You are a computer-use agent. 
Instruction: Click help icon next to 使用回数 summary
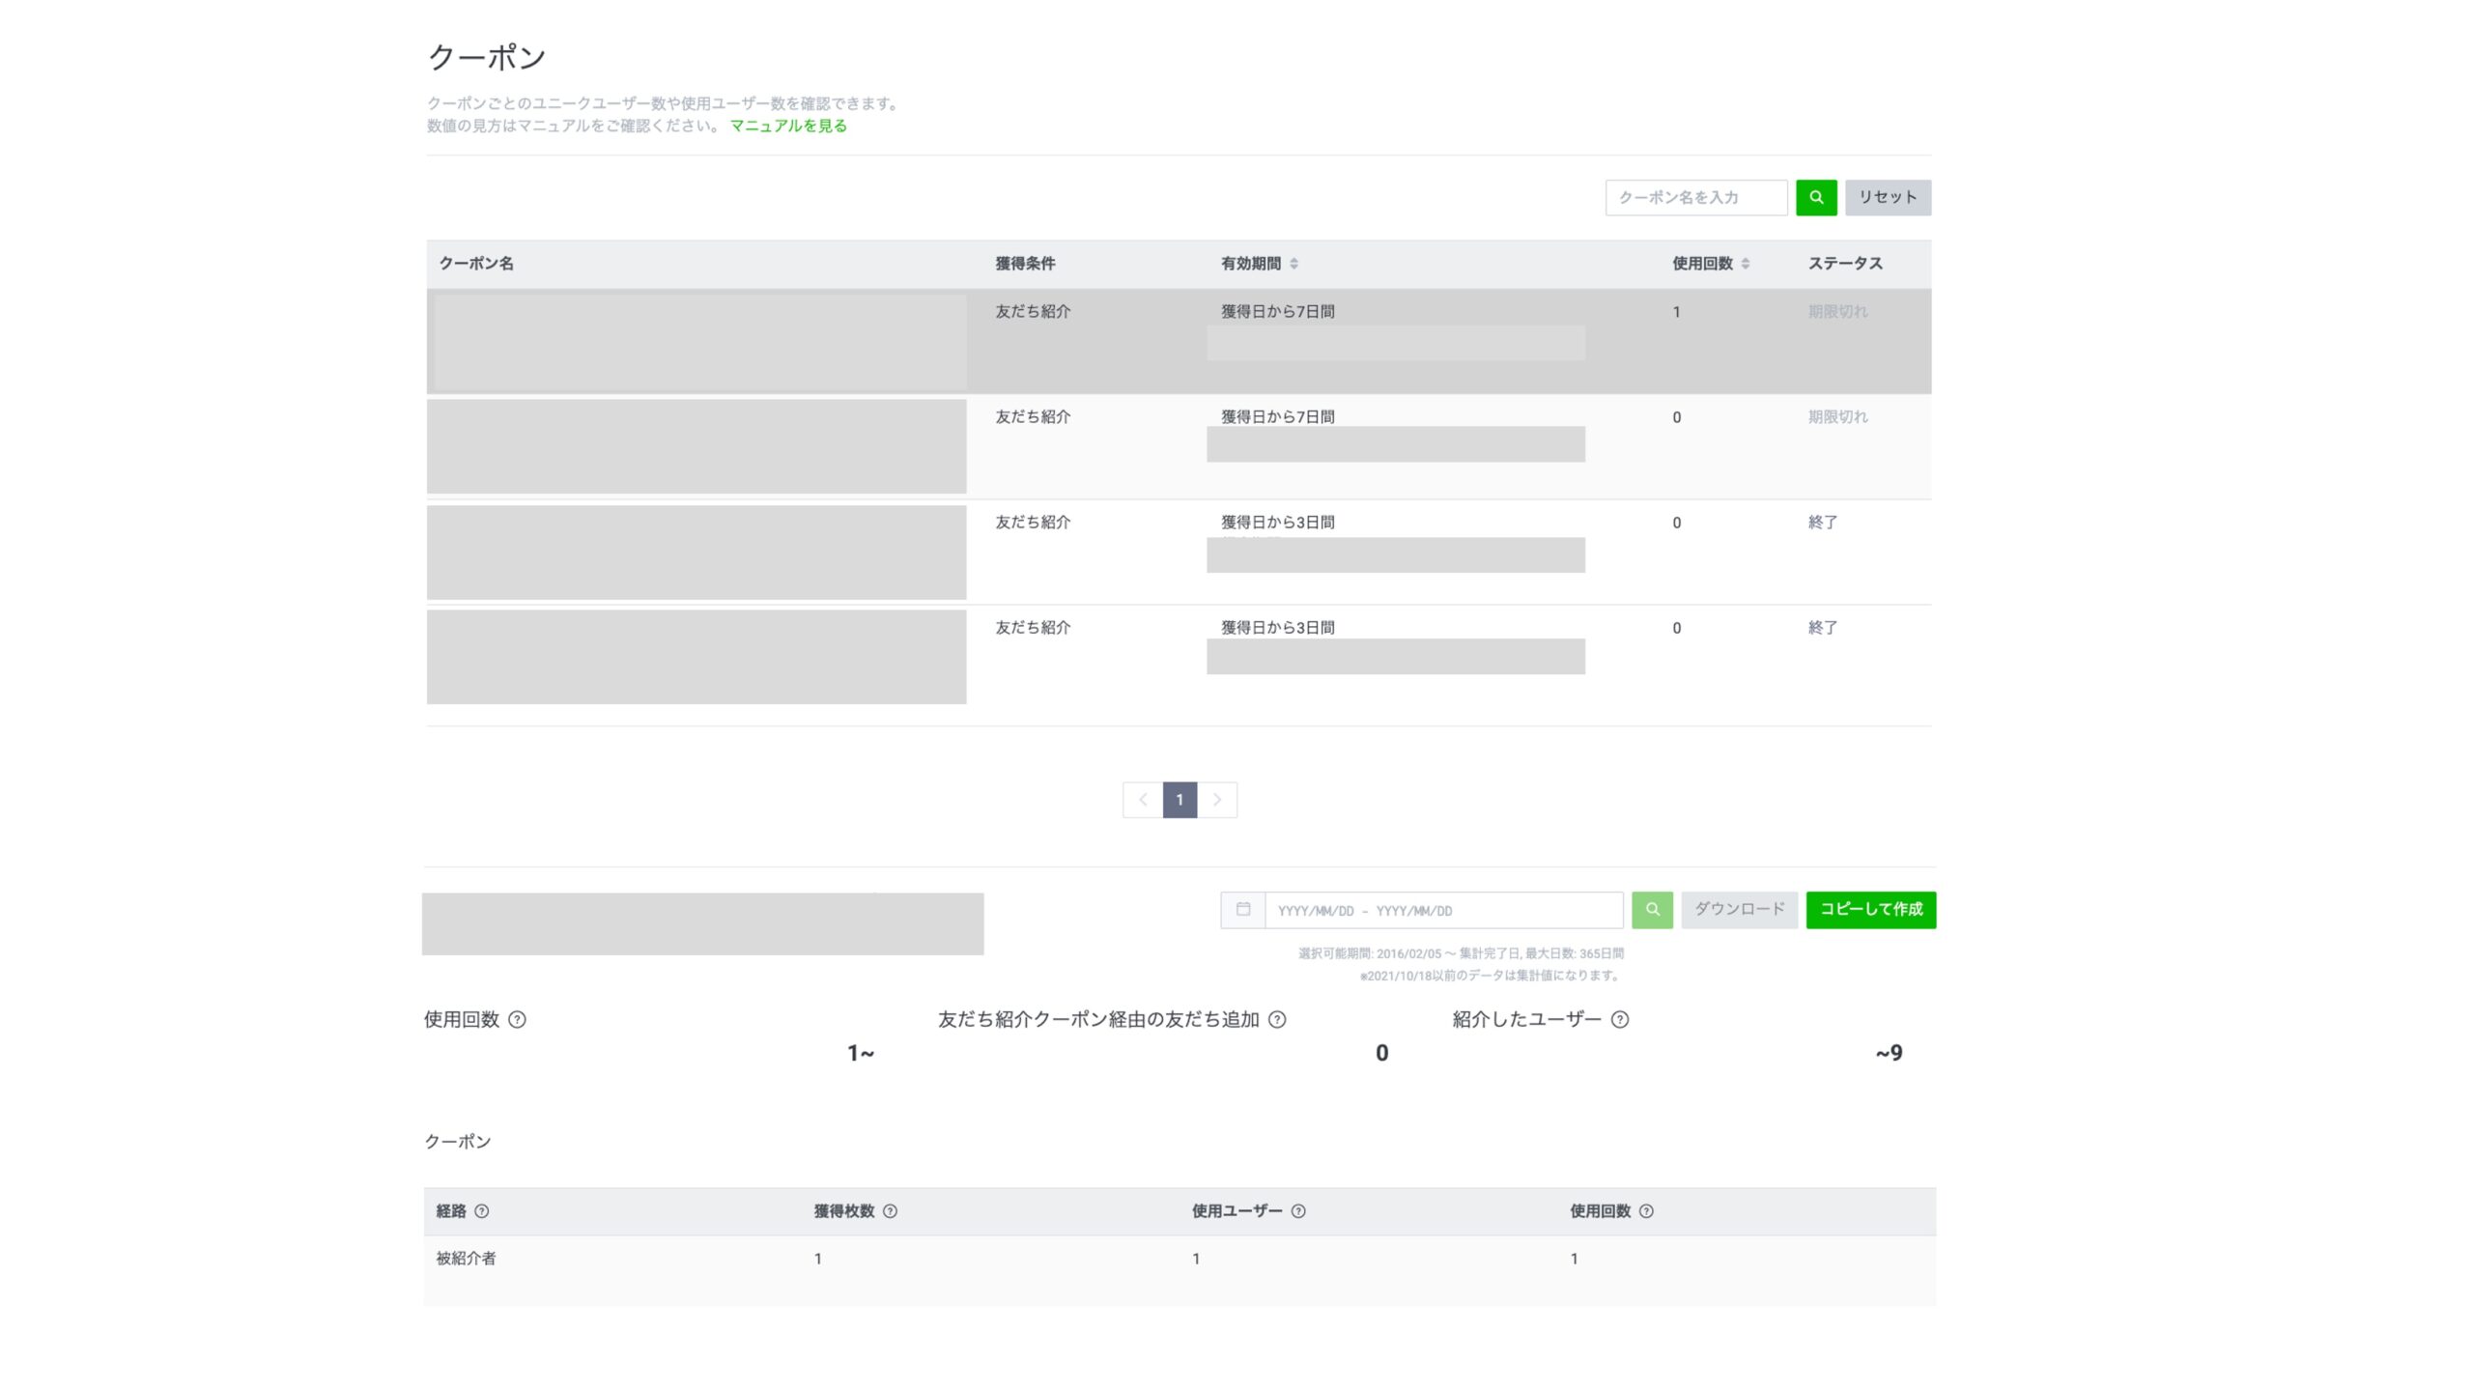pyautogui.click(x=517, y=1019)
